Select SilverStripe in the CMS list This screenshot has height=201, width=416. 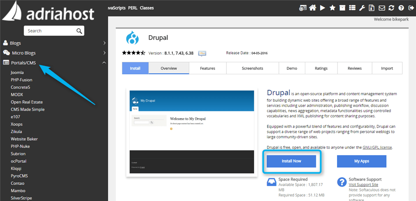click(21, 198)
